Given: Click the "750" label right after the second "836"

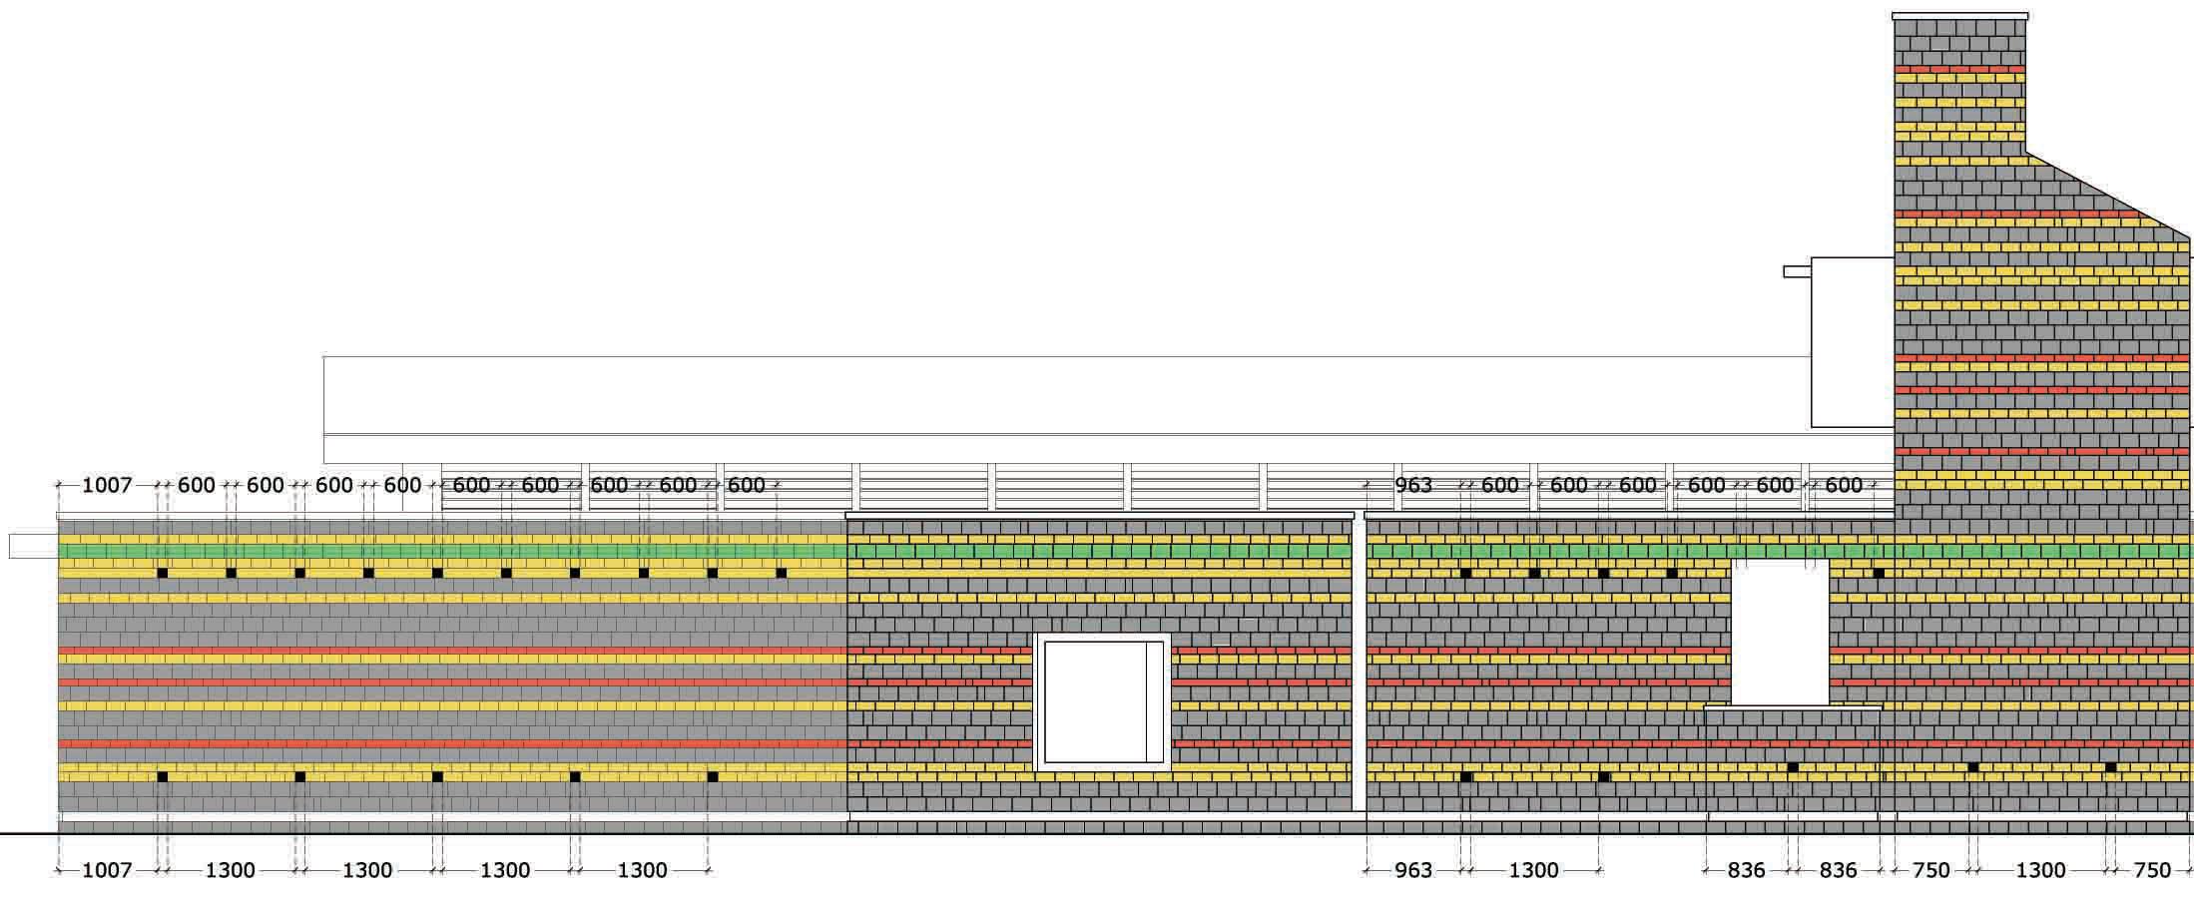Looking at the screenshot, I should click(x=1930, y=870).
